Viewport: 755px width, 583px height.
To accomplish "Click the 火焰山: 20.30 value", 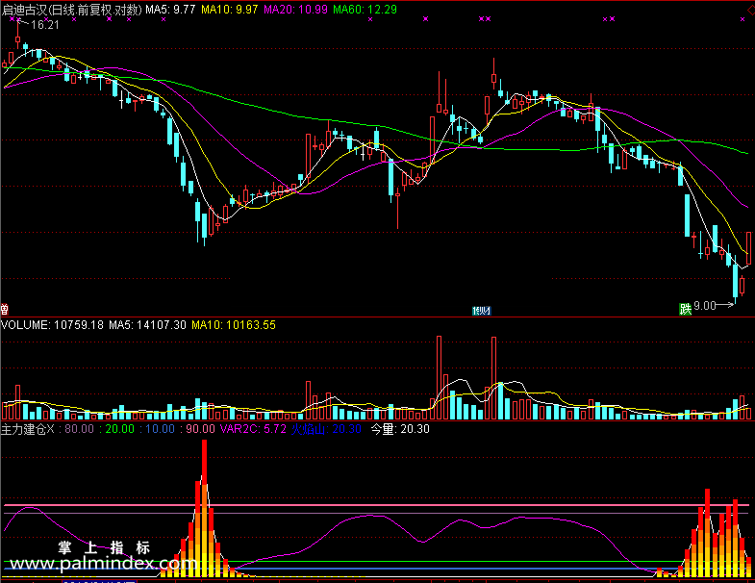I will tap(326, 429).
